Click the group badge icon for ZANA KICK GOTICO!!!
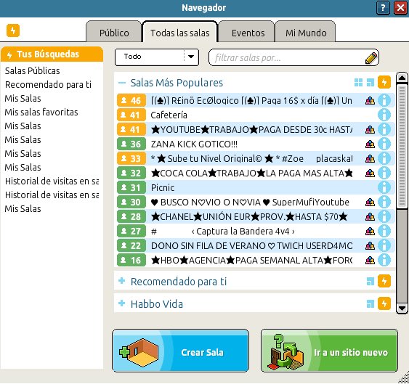Viewport: 409px width, 384px height. (370, 144)
